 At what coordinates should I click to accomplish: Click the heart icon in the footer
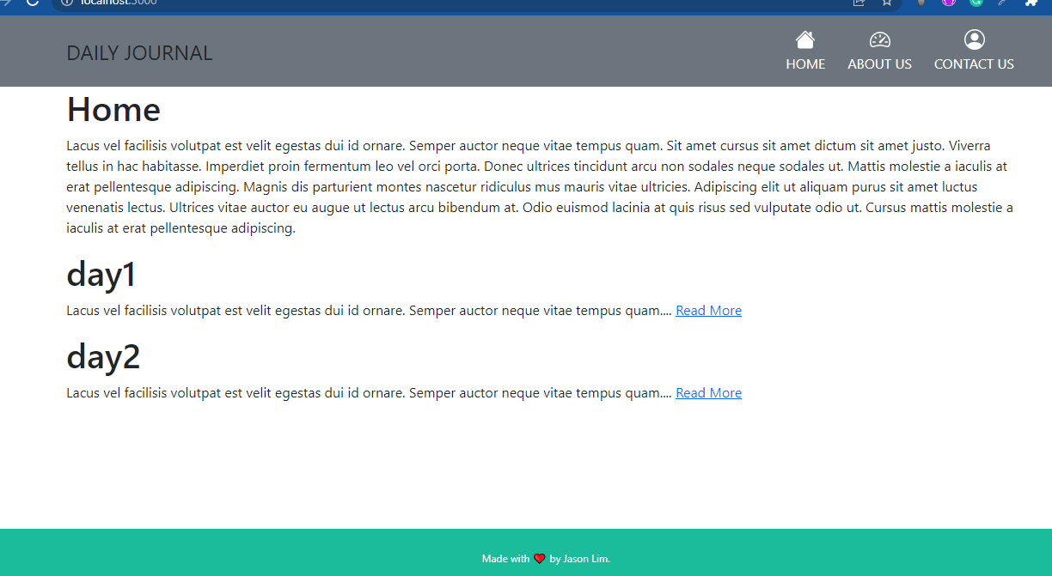538,558
